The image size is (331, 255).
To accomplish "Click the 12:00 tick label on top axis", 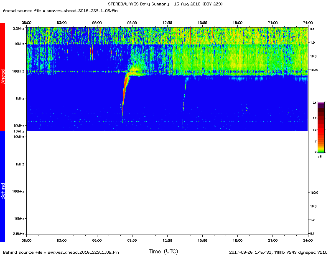I will pyautogui.click(x=167, y=22).
